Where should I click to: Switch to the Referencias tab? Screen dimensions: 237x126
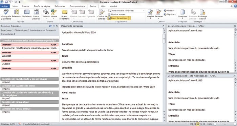point(60,6)
